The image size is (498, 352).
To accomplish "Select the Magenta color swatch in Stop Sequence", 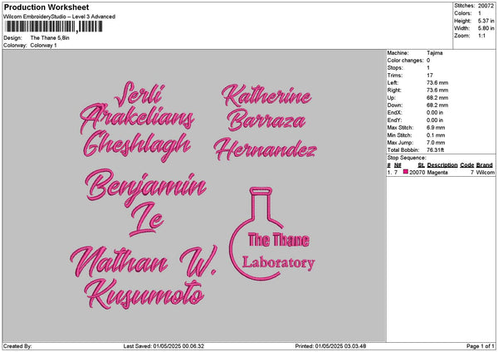I will tap(406, 172).
